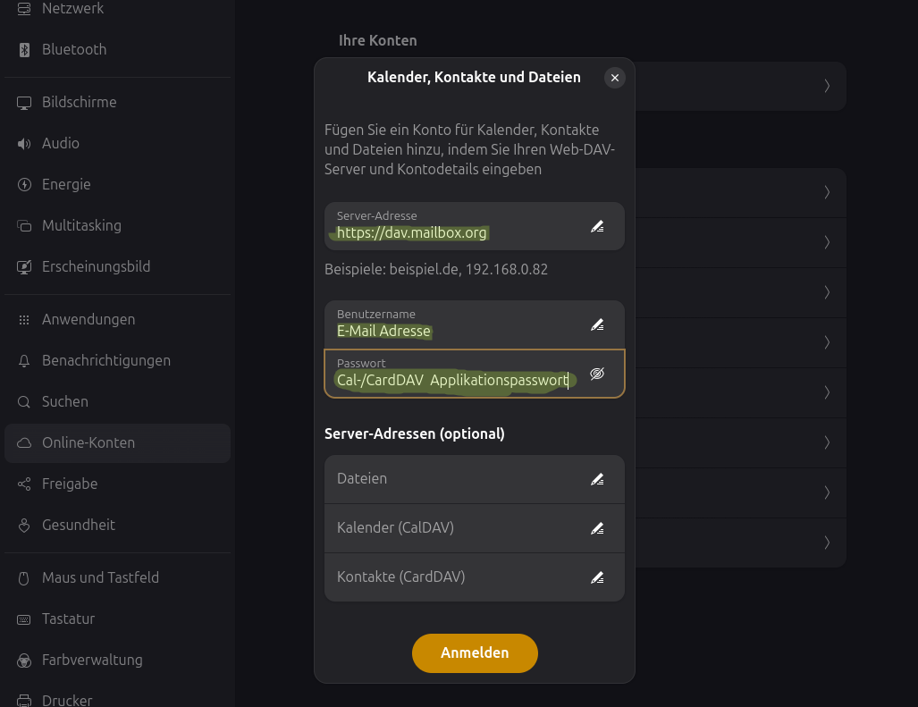Click edit pencil icon beside Benutzername
Viewport: 918px width, 707px height.
597,324
